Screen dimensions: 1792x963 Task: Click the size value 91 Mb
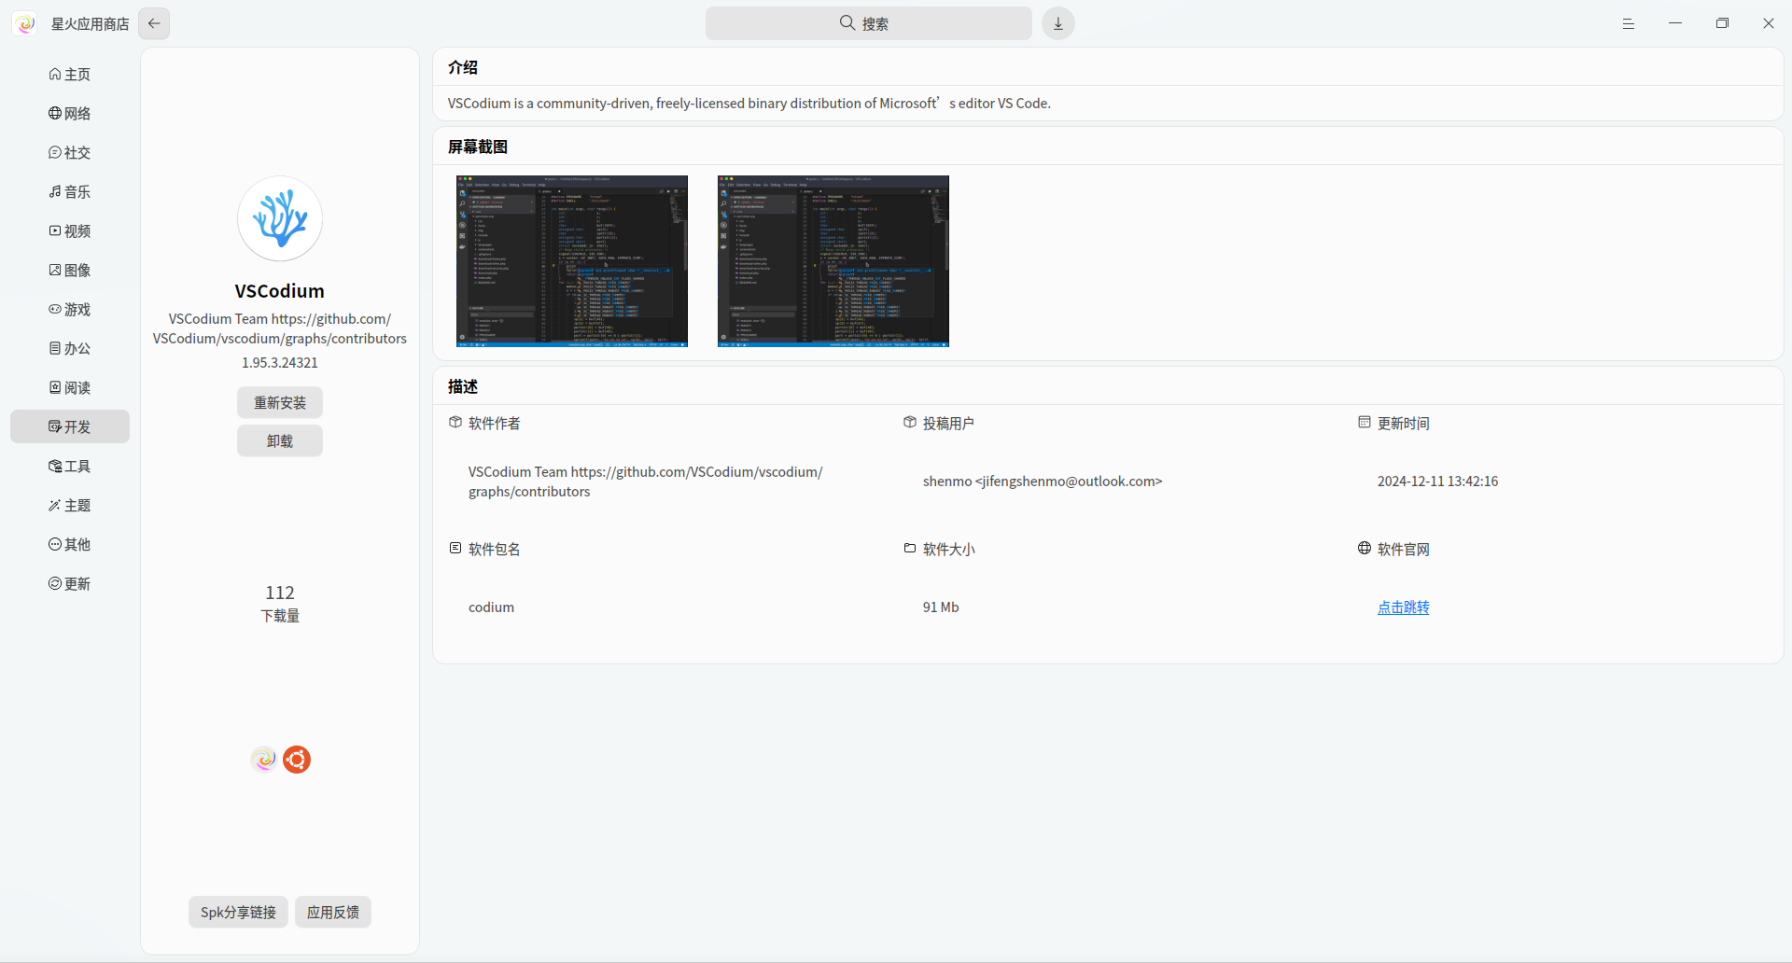coord(941,607)
